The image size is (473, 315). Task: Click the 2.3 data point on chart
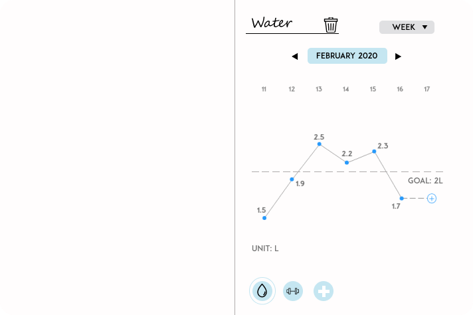coord(374,152)
